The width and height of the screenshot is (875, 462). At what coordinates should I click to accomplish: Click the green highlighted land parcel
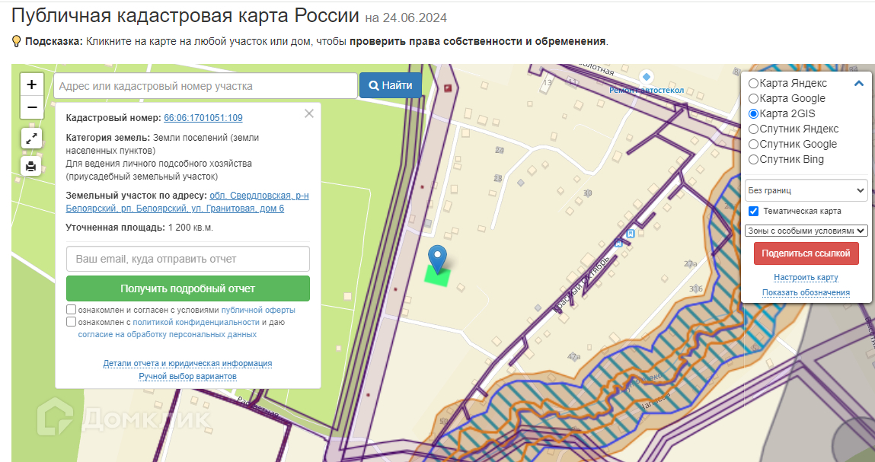click(x=437, y=277)
